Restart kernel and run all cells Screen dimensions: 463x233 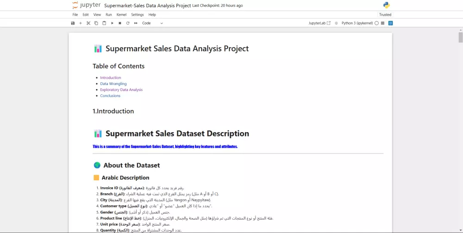pos(136,23)
